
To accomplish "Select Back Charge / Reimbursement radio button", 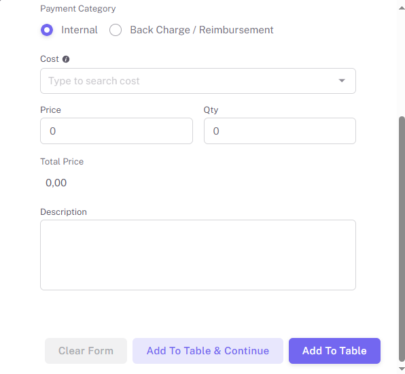I will [116, 30].
